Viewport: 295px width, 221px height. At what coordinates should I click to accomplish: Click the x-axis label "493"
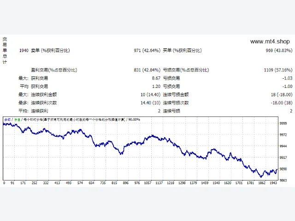tap(69, 183)
